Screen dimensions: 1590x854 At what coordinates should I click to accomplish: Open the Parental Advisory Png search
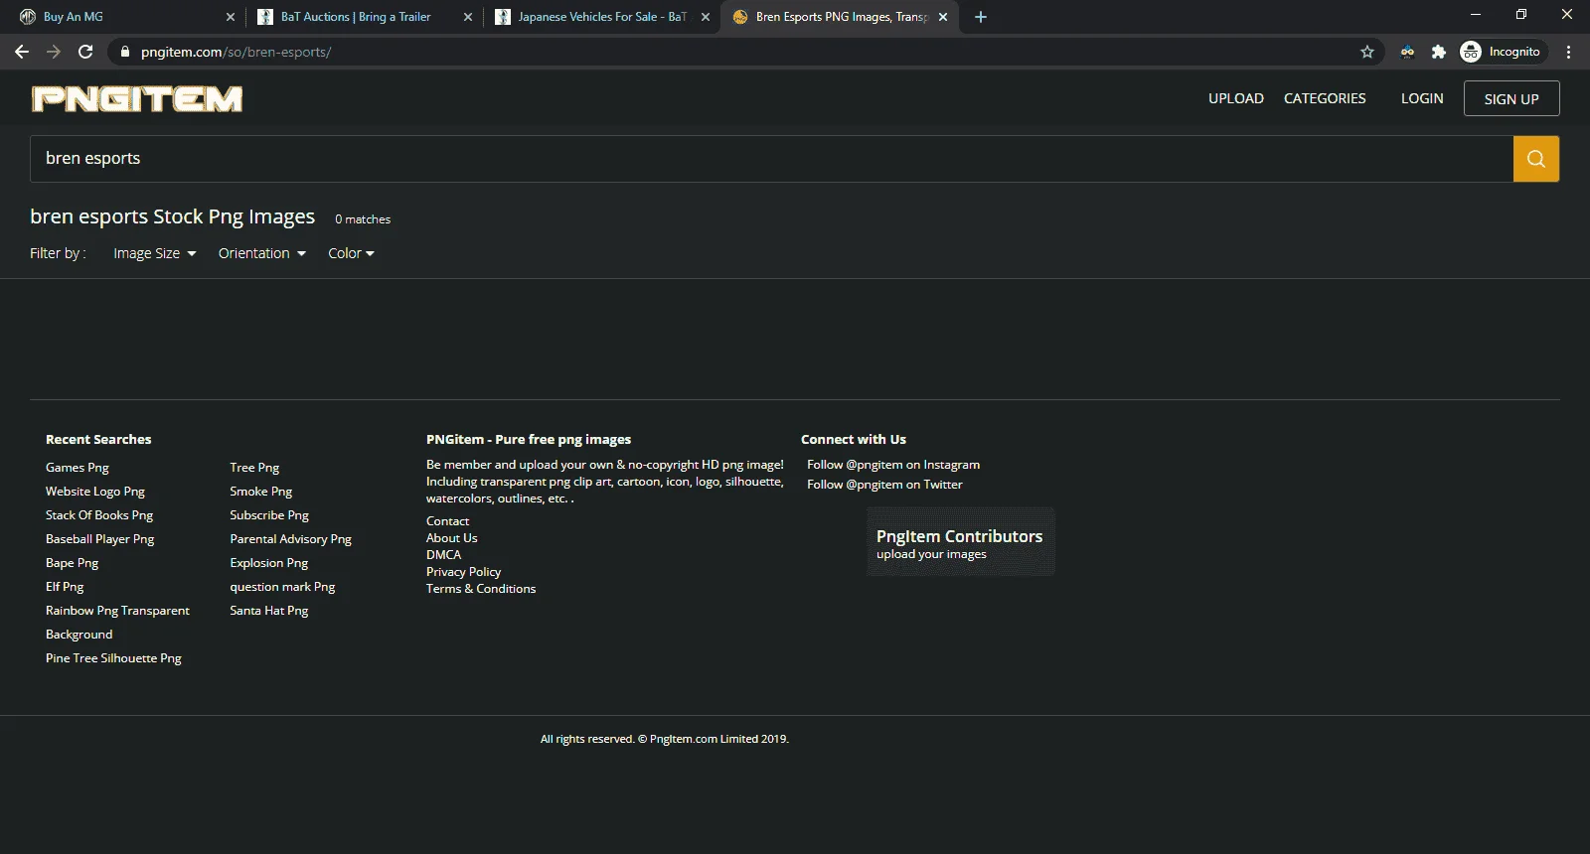[291, 539]
